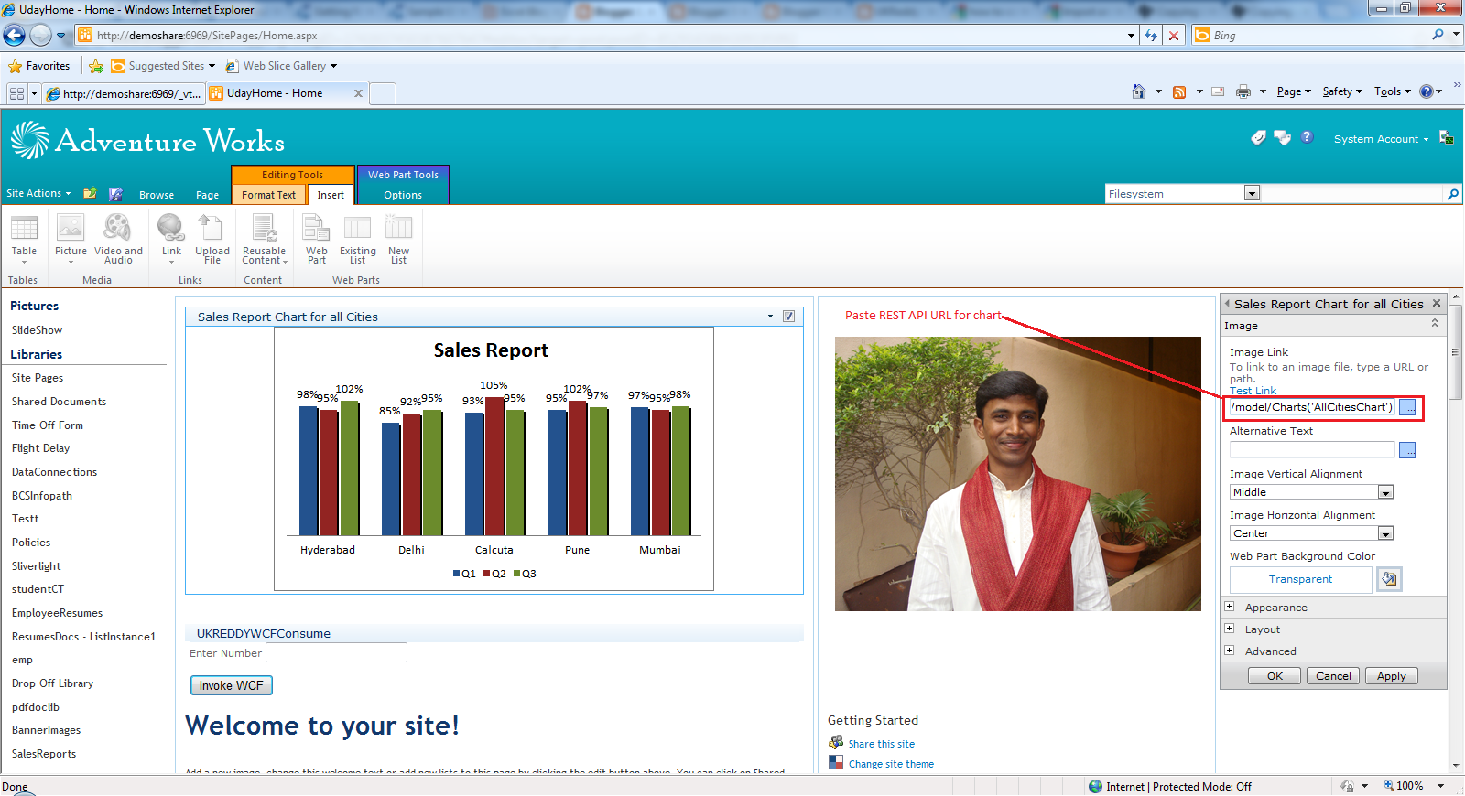The width and height of the screenshot is (1465, 796).
Task: Click the Test Link hyperlink
Action: click(x=1253, y=391)
